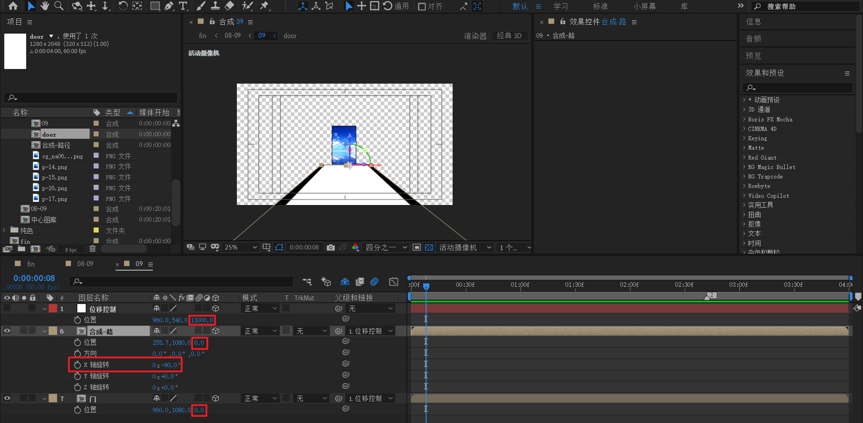This screenshot has height=423, width=863.
Task: Enable frame blending for timeline
Action: pyautogui.click(x=360, y=282)
